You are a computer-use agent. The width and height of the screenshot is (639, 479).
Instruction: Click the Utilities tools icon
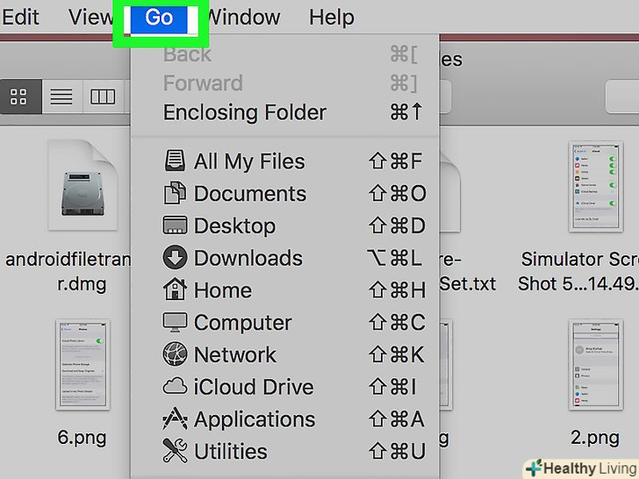[175, 451]
